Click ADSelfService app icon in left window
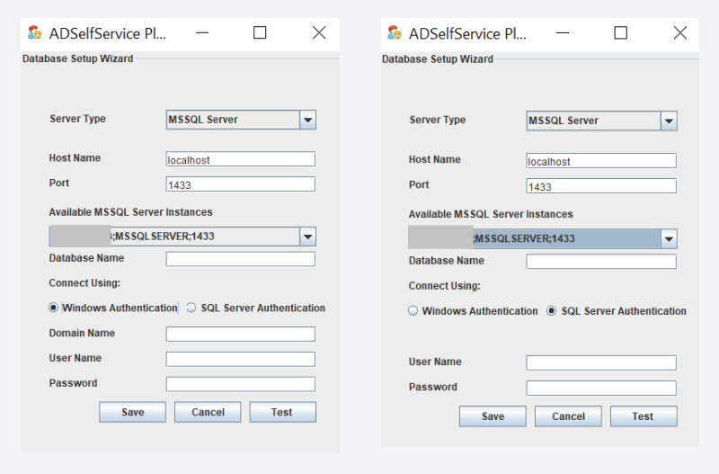This screenshot has width=719, height=474. coord(34,33)
